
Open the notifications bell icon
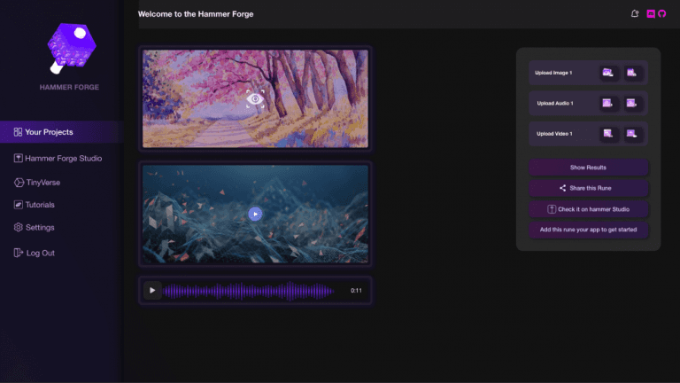pos(635,14)
